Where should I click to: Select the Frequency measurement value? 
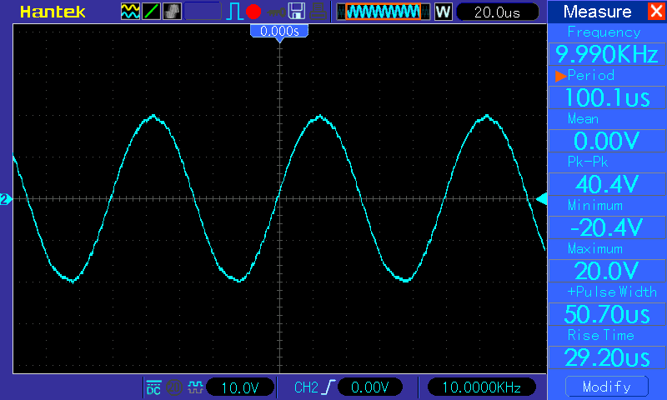(607, 54)
